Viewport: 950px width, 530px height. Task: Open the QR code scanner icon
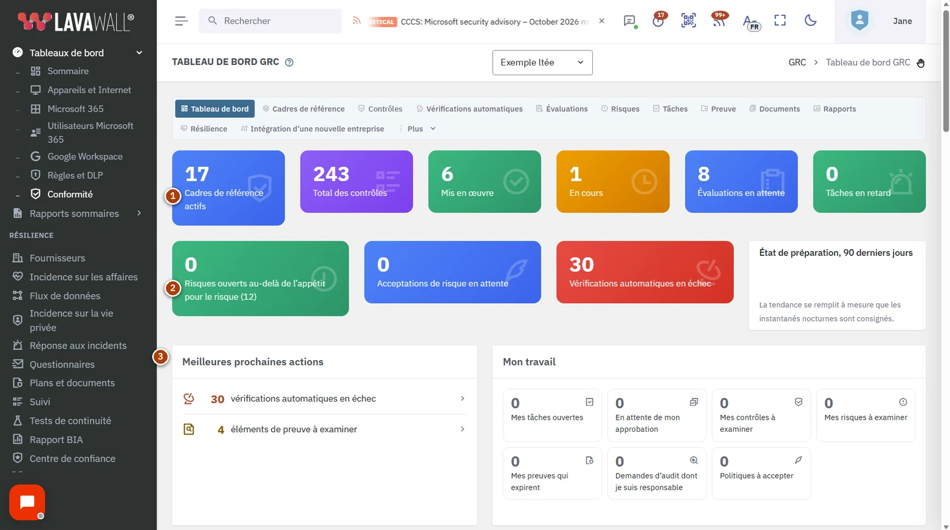pyautogui.click(x=688, y=21)
